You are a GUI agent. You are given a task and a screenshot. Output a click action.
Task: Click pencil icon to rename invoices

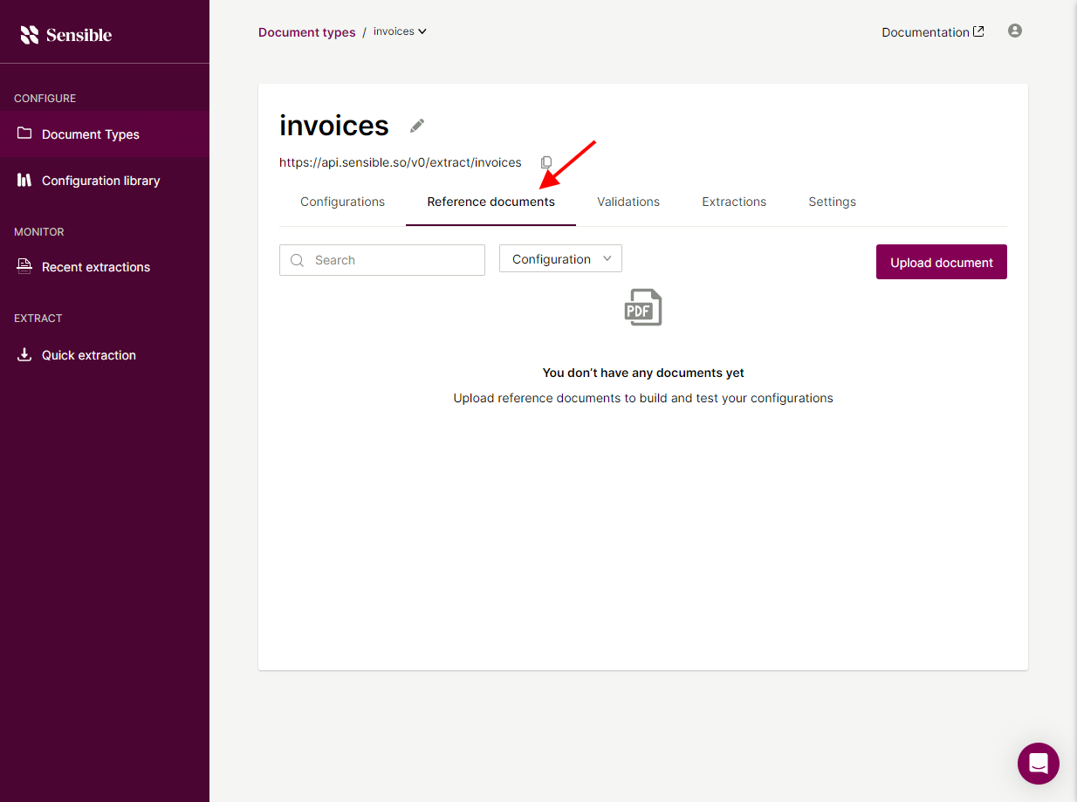pos(417,126)
